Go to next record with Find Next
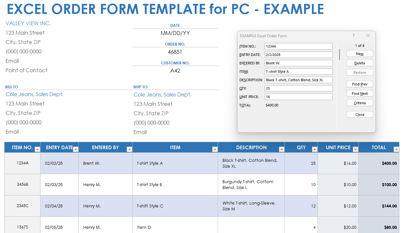 (x=360, y=93)
